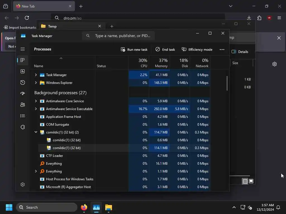The image size is (286, 214).
Task: Click the Task Manager vertical scrollbar thumb
Action: 227,83
